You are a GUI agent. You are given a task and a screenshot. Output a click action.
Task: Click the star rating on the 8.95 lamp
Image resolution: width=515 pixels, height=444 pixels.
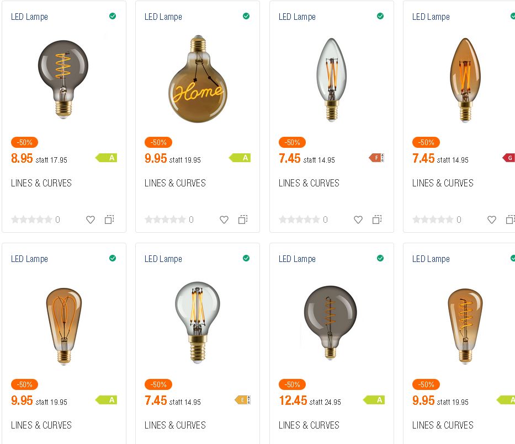tap(31, 220)
